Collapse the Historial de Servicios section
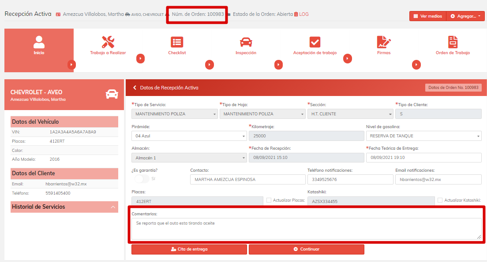Viewport: 487px width, 262px height. tap(113, 207)
